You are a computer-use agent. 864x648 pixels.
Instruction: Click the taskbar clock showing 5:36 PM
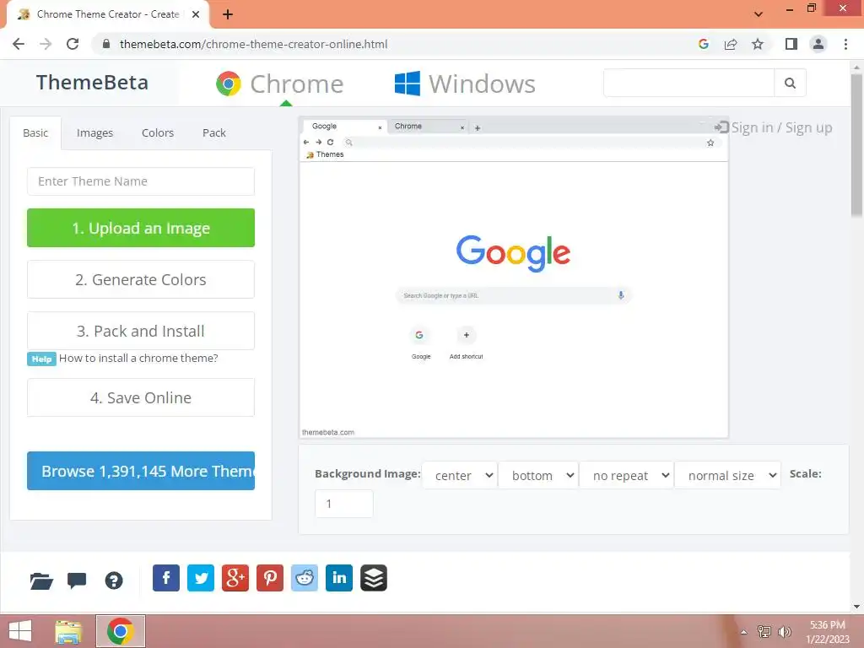click(x=827, y=632)
